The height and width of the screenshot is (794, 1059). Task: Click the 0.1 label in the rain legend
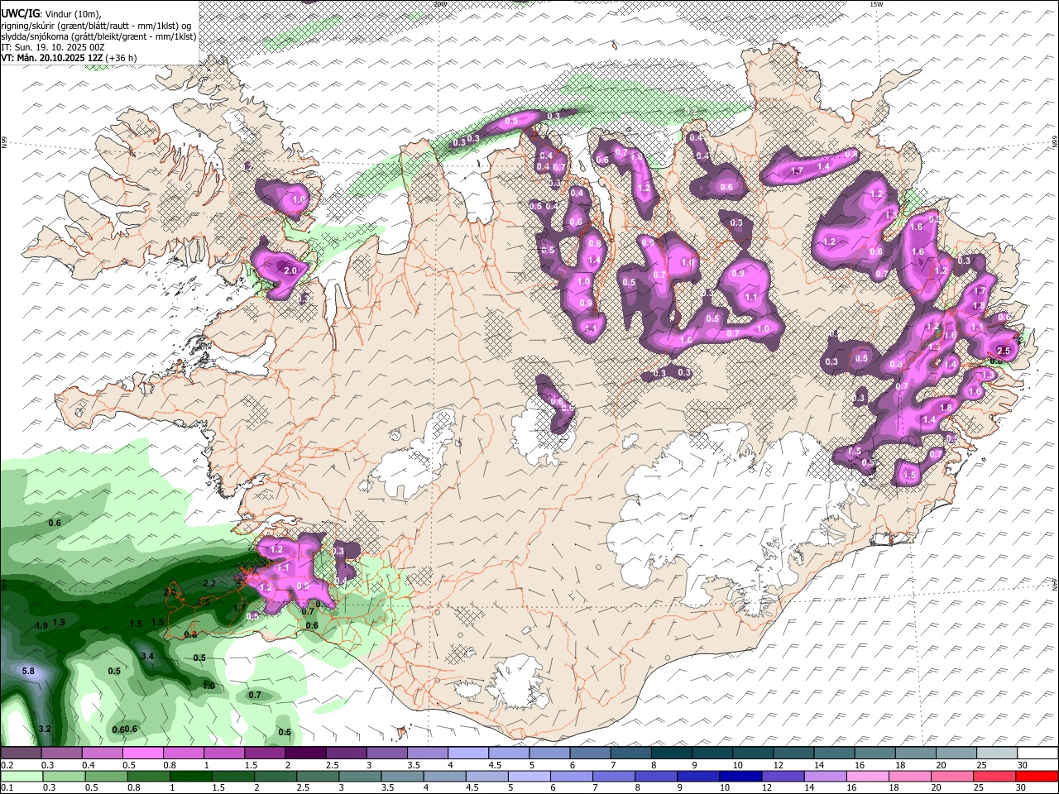click(x=6, y=787)
